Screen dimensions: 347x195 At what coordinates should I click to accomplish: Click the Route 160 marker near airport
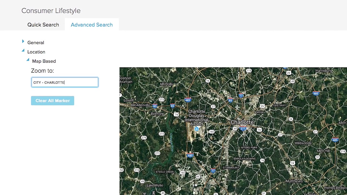[211, 132]
